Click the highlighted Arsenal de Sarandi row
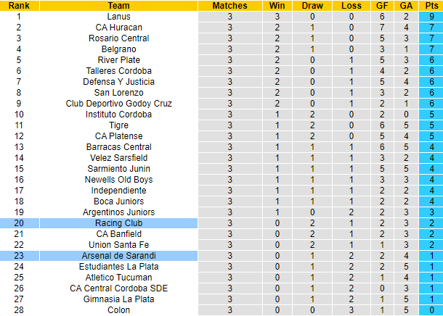The image size is (443, 316). [119, 255]
